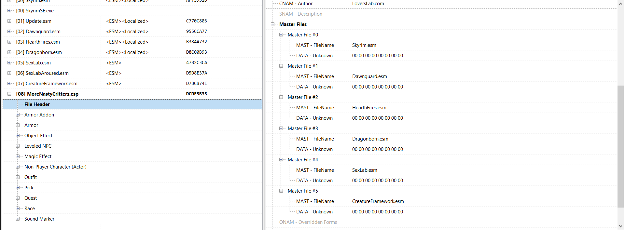Click DATA - Unknown value under Master File #0
Viewport: 625px width, 230px height.
click(378, 56)
